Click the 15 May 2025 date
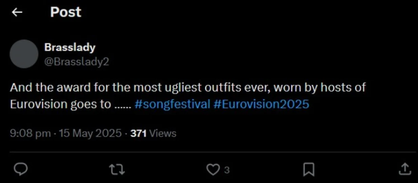The image size is (418, 183). tap(90, 133)
